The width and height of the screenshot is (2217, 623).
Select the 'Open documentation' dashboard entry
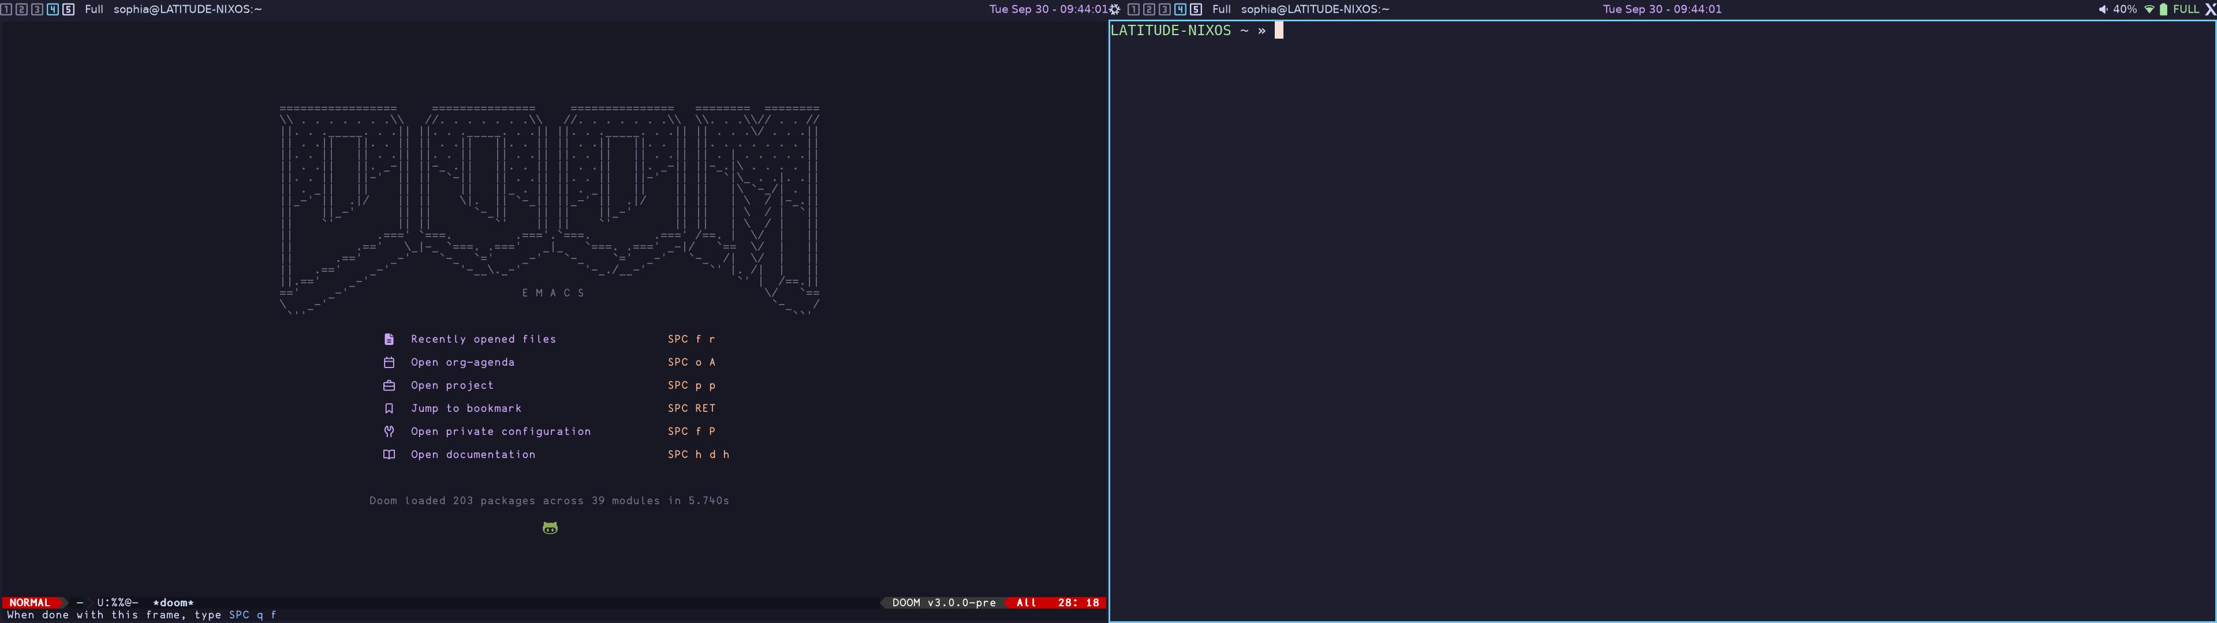[472, 455]
